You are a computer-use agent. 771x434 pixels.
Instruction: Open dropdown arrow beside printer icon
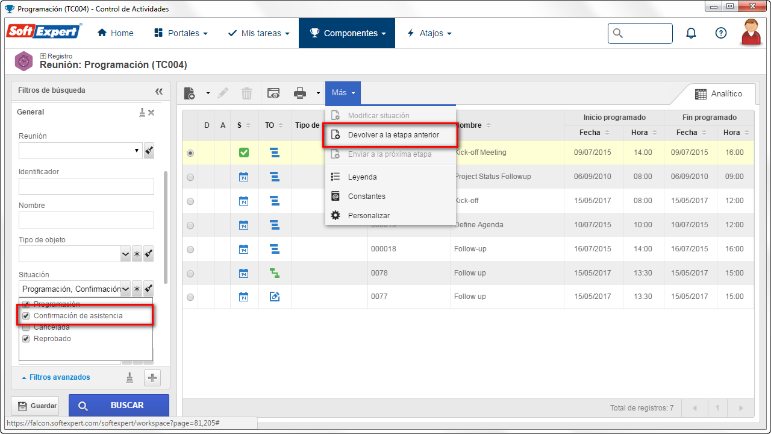tap(317, 93)
